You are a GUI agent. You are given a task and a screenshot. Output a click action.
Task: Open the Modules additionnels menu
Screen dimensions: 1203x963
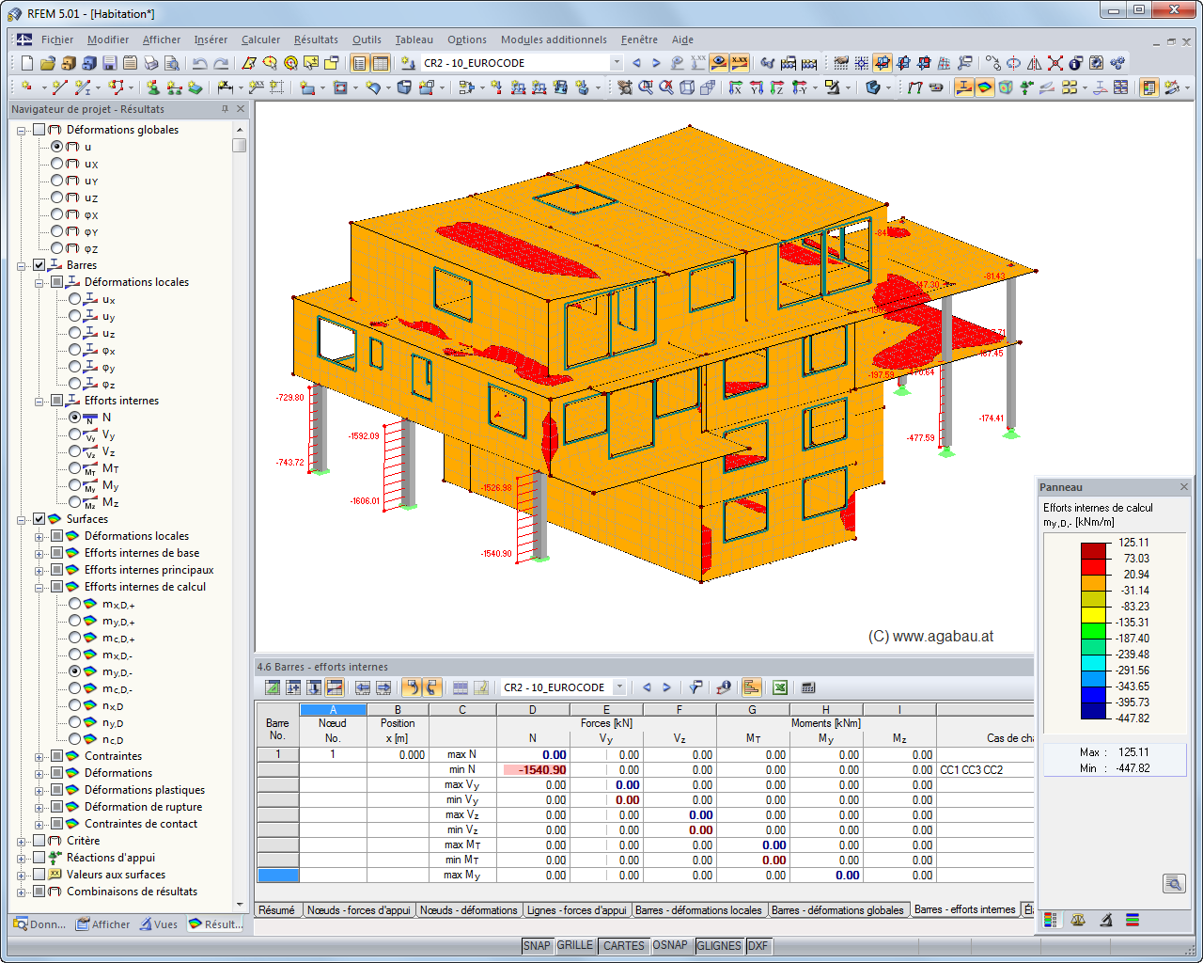[554, 39]
